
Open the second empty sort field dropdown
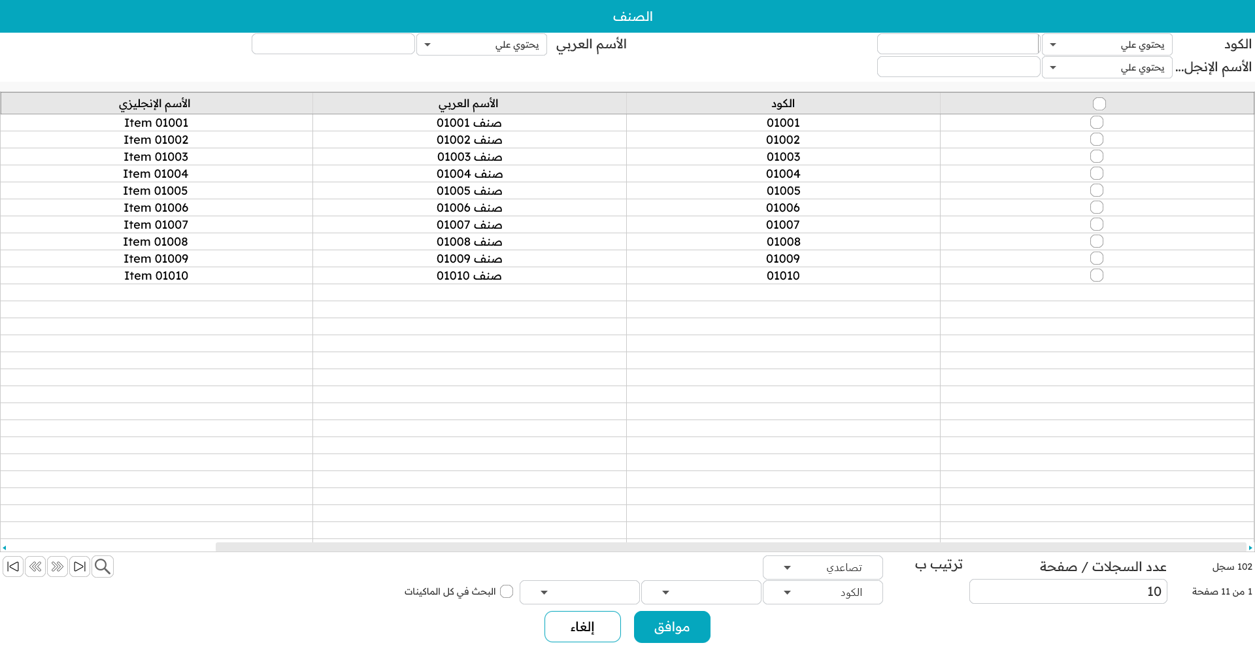click(x=701, y=592)
